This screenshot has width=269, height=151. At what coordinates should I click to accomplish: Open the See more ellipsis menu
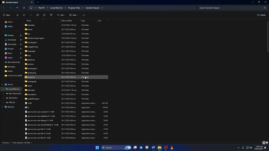pos(84,15)
